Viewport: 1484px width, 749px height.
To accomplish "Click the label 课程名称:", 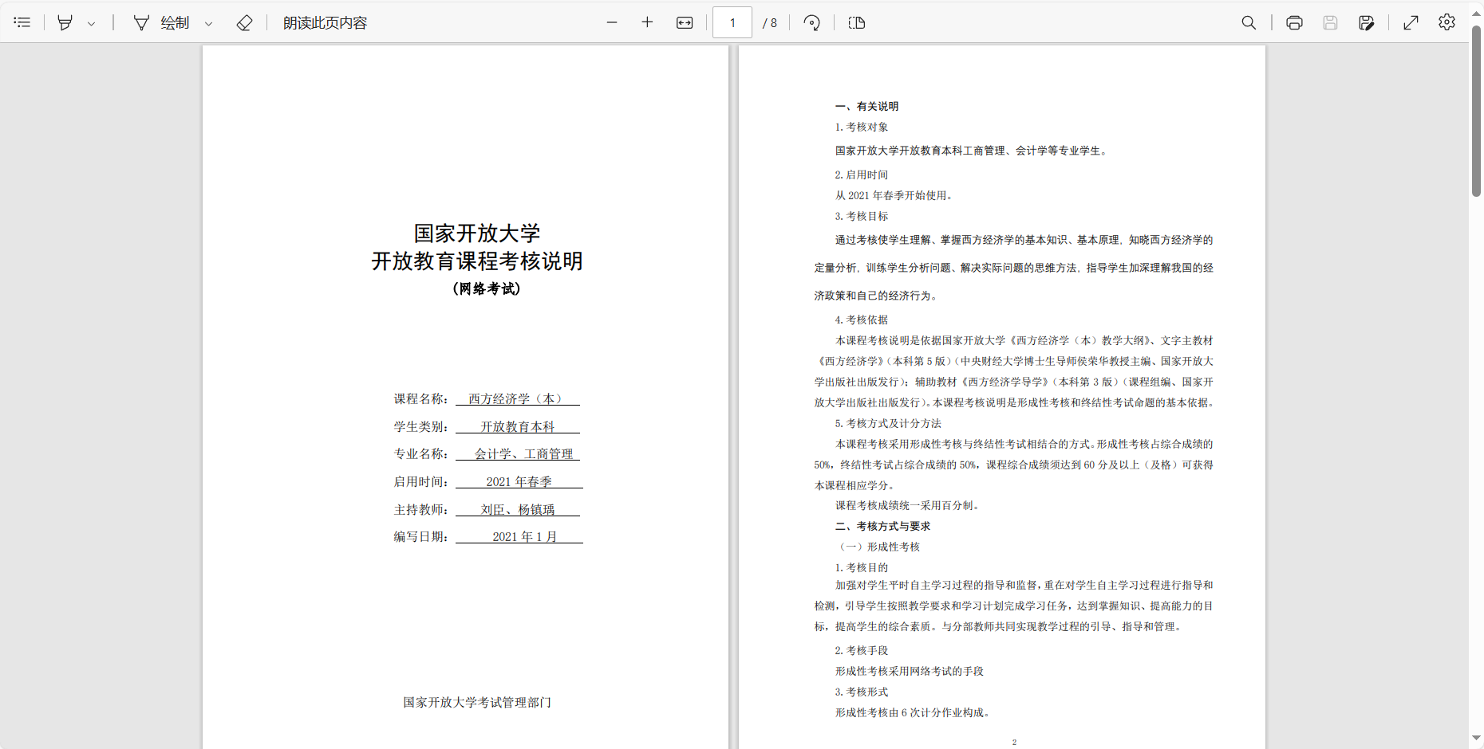I will pos(420,398).
